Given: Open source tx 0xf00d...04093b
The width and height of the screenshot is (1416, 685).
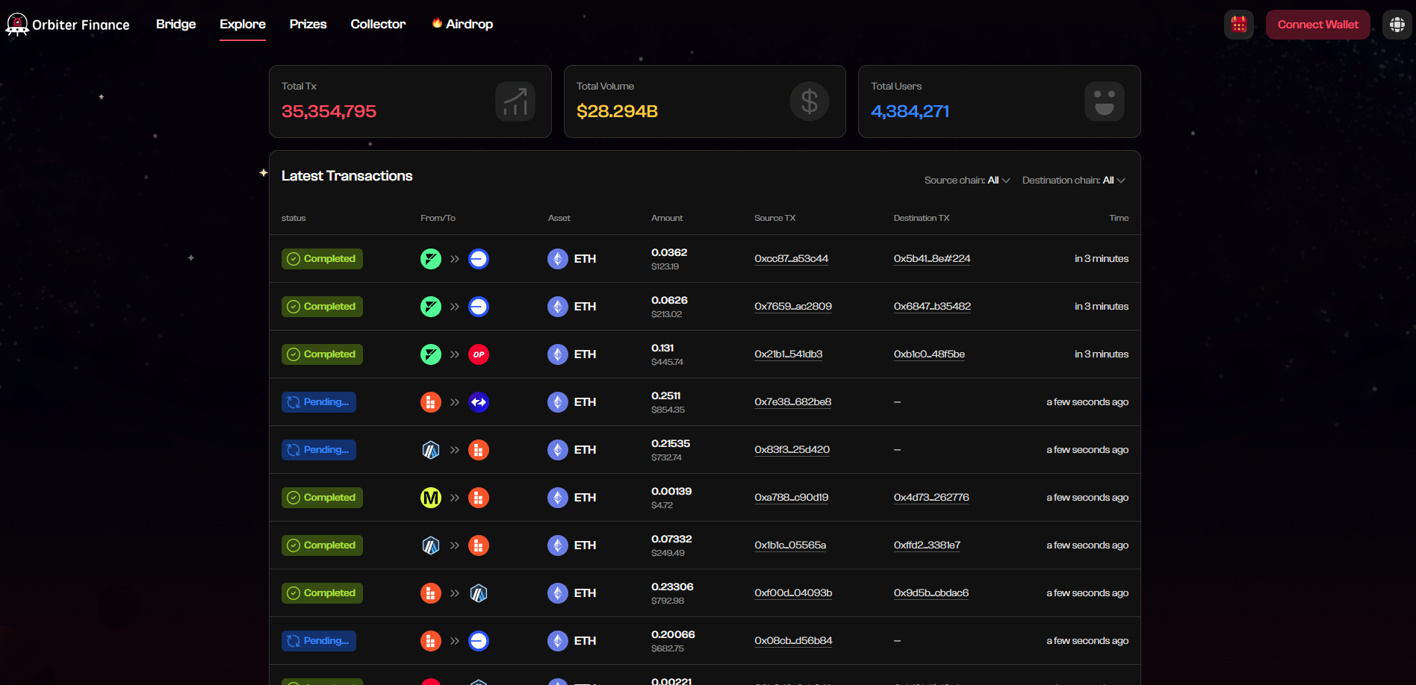Looking at the screenshot, I should pos(793,593).
